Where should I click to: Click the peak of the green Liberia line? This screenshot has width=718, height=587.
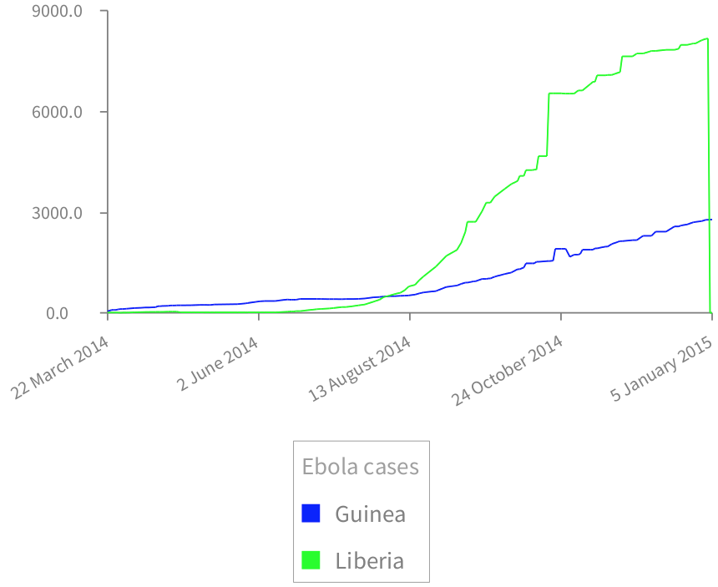pos(707,38)
